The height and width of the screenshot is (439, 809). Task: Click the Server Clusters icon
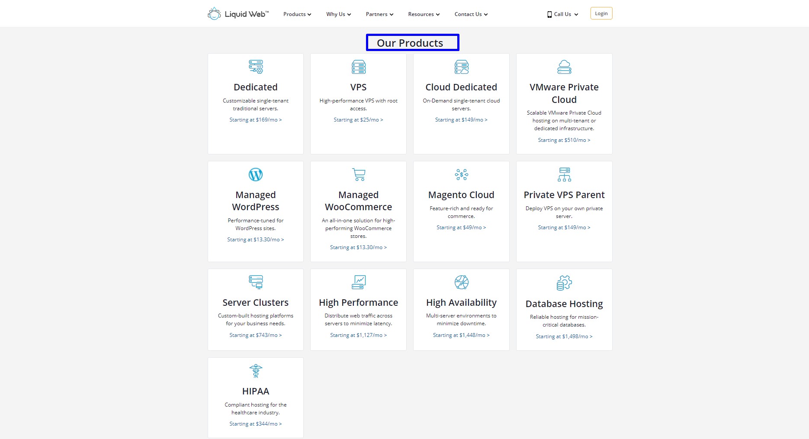[256, 282]
